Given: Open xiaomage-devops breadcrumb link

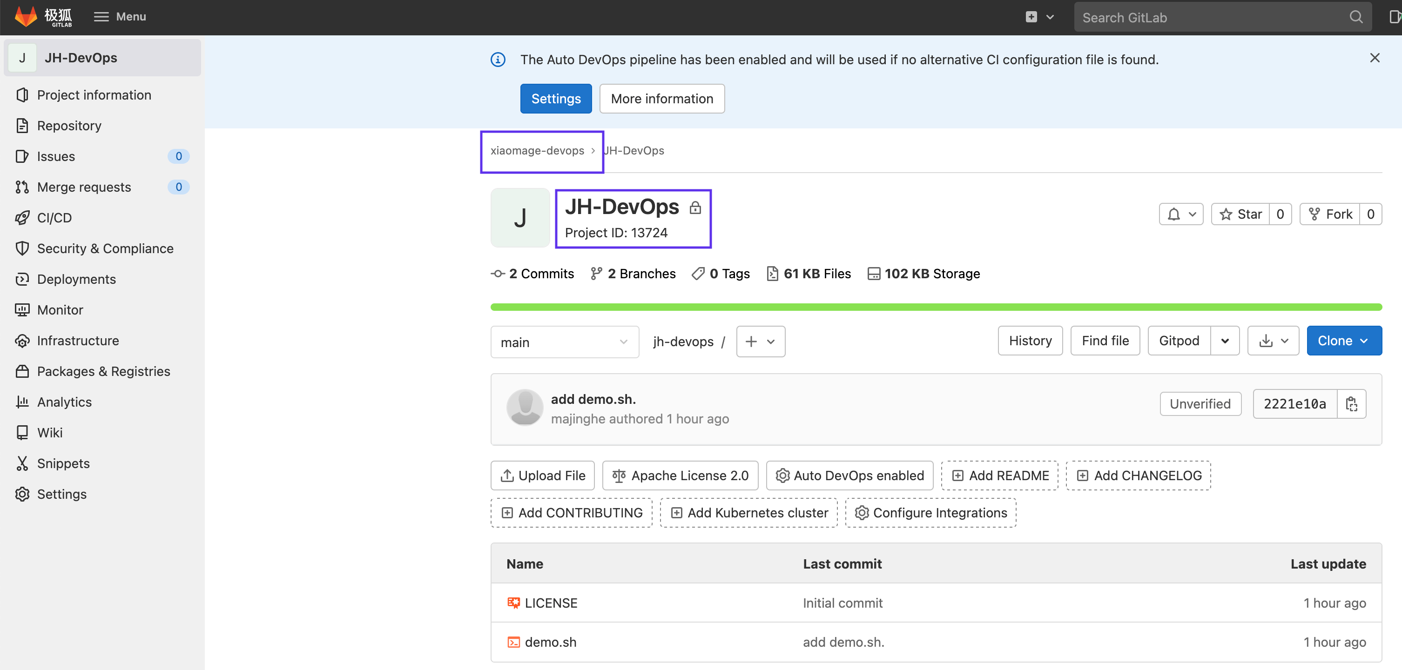Looking at the screenshot, I should click(x=537, y=151).
